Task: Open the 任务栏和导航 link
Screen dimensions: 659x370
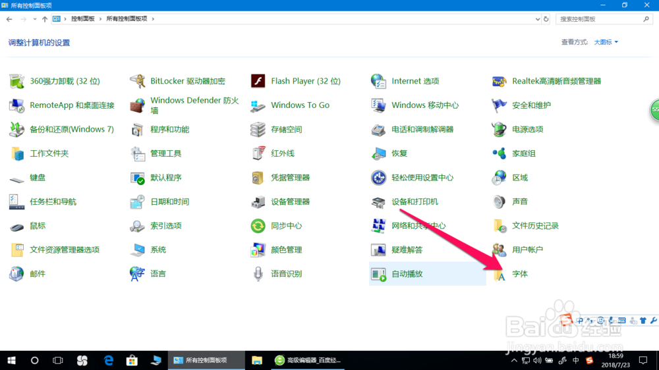Action: coord(53,201)
